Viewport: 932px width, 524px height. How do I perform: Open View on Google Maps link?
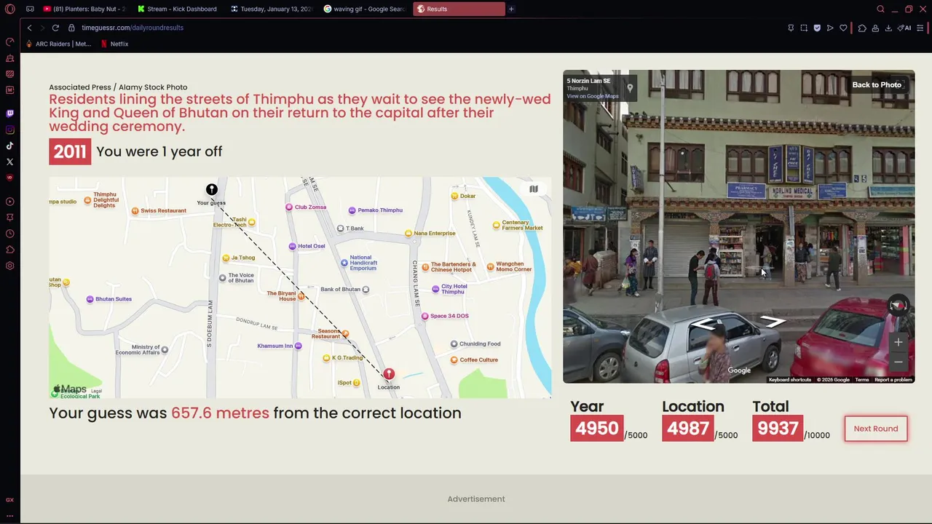pos(593,96)
